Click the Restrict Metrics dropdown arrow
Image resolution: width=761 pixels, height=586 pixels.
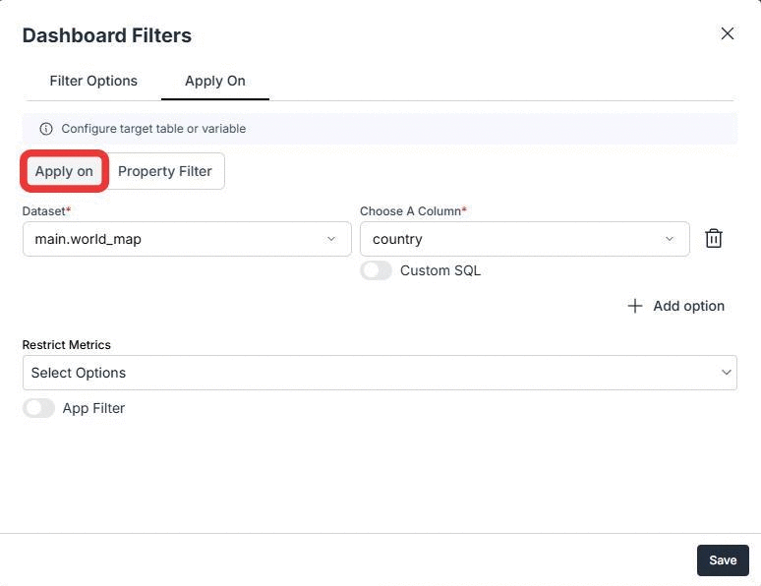[727, 373]
